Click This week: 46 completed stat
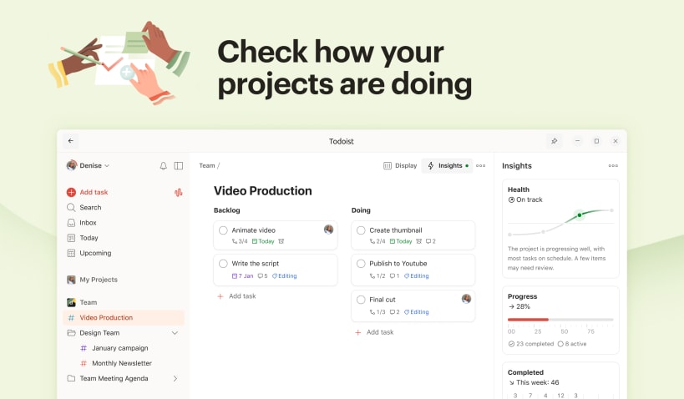684x399 pixels. (x=534, y=382)
